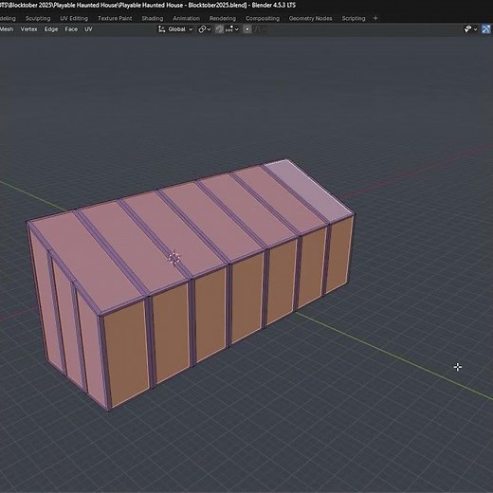Open the Face menu
The height and width of the screenshot is (493, 493).
(71, 29)
